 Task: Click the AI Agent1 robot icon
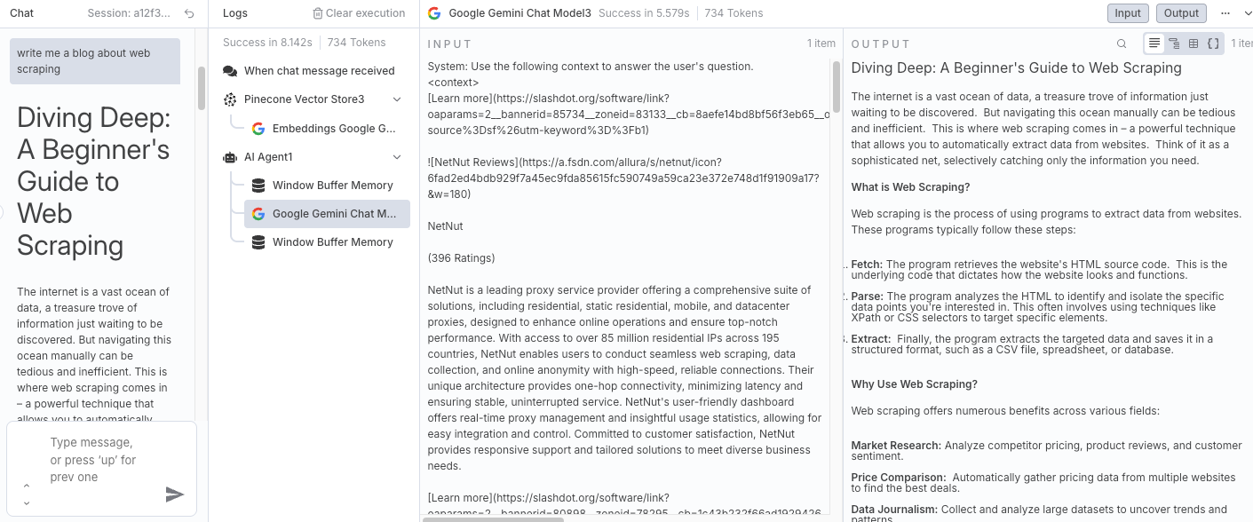coord(230,157)
